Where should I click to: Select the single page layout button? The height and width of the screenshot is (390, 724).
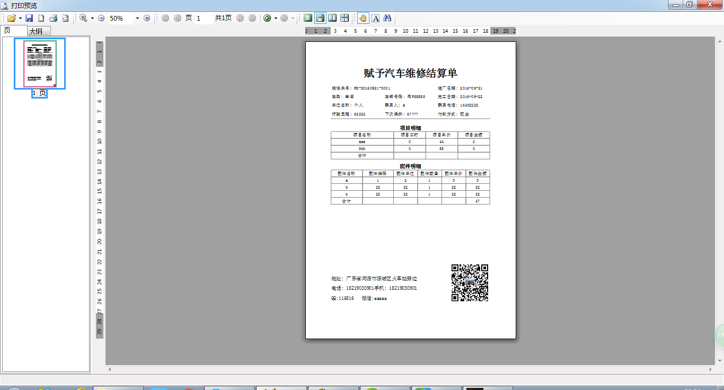click(308, 18)
